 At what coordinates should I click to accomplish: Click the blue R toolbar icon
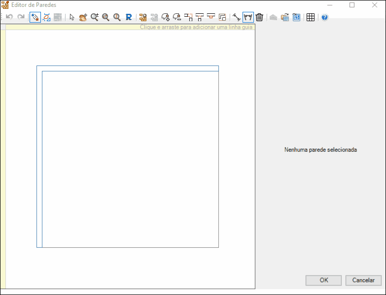click(129, 17)
